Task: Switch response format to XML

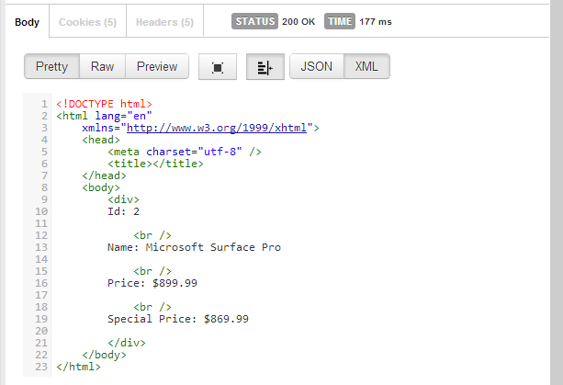Action: tap(366, 66)
